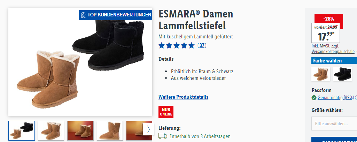Click the red -28% discount badge
Image resolution: width=357 pixels, height=142 pixels.
[x=328, y=19]
